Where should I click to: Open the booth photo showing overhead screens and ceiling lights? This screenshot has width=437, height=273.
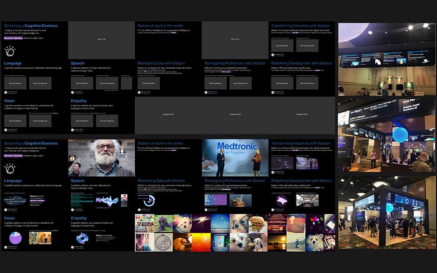[x=387, y=60]
